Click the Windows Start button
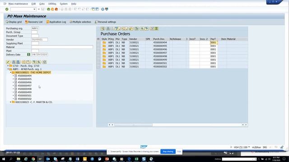289x162 pixels. pos(4,159)
